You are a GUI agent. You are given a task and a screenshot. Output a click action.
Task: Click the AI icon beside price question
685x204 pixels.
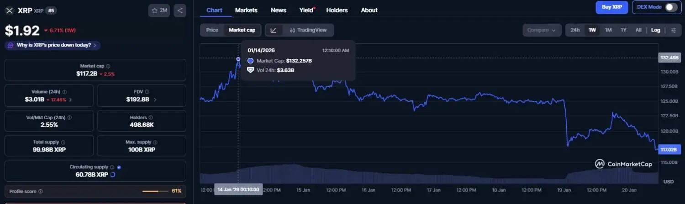coord(11,45)
